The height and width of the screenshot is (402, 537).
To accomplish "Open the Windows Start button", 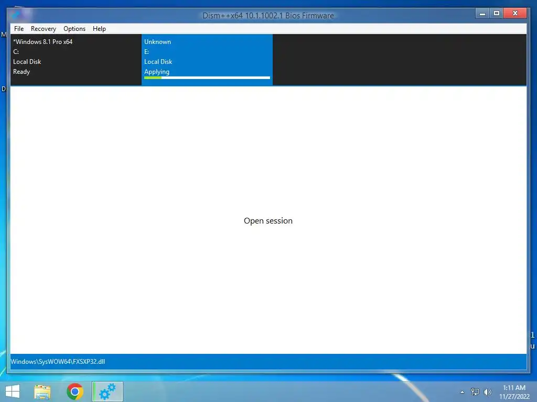I will point(13,392).
